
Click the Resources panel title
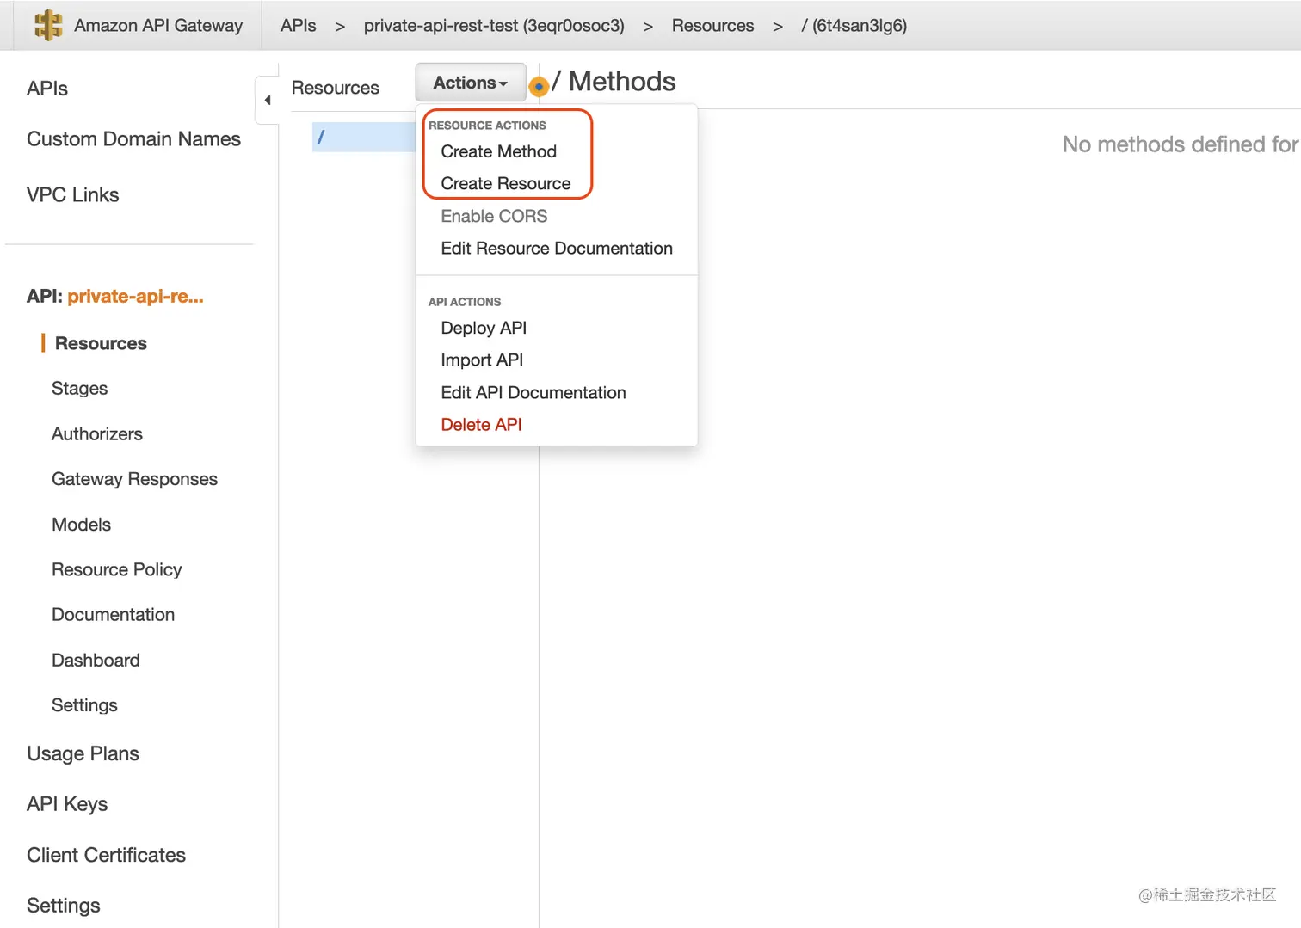point(335,88)
